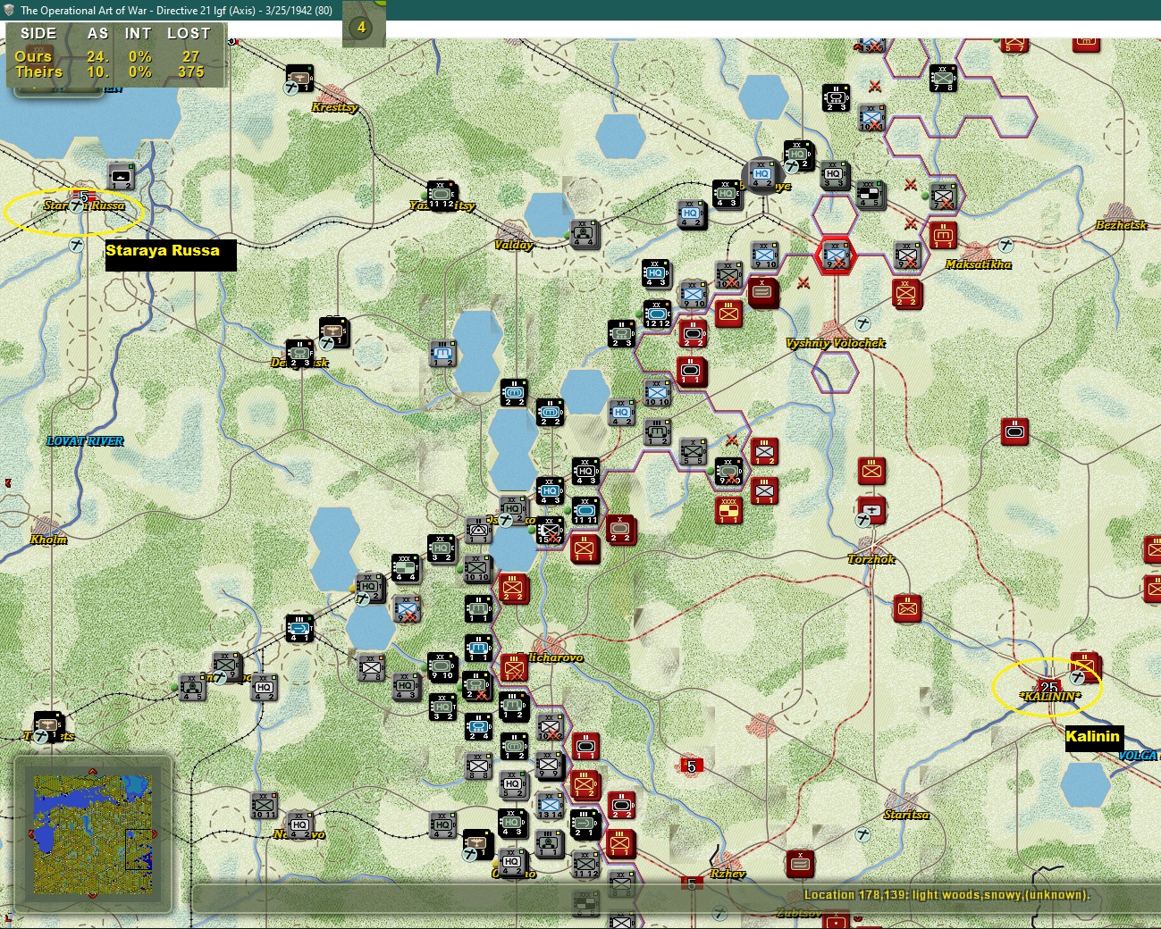The width and height of the screenshot is (1161, 929).
Task: Select the red infantry counter southeast of Torzhok
Action: (907, 608)
